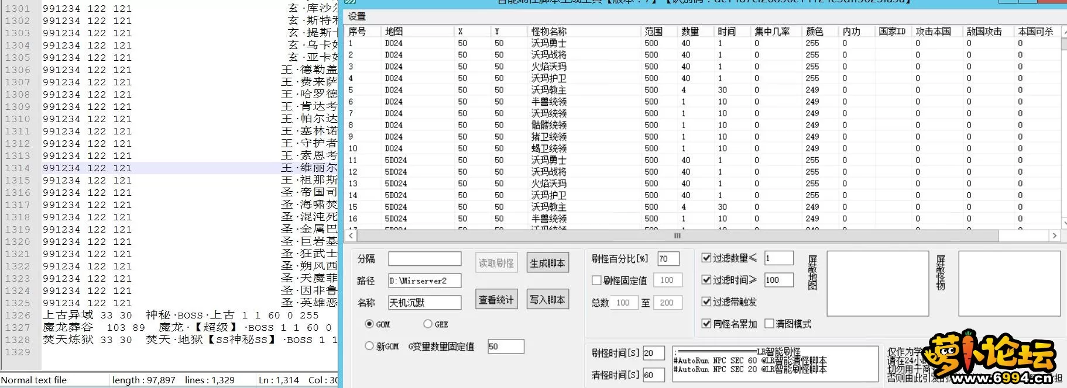Click the 总数 minimum field showing 100
The height and width of the screenshot is (388, 1067).
[x=624, y=303]
